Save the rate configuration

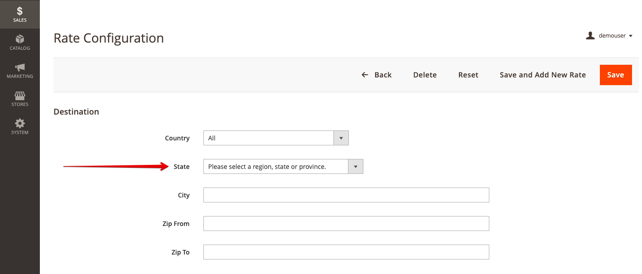(616, 75)
